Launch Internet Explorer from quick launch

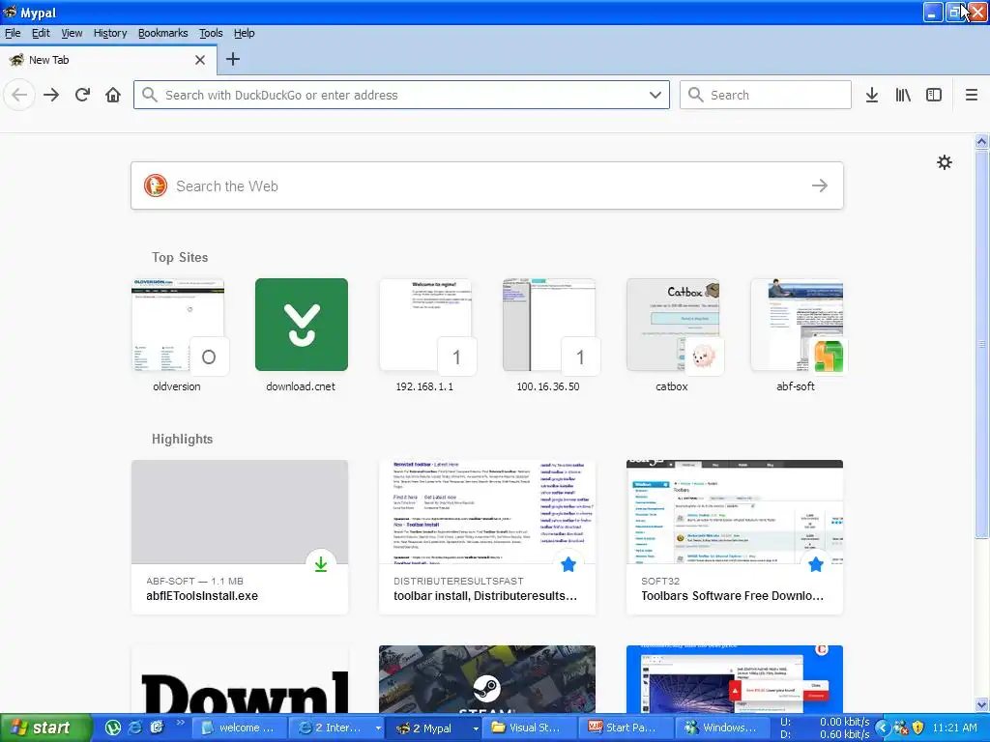pyautogui.click(x=134, y=728)
